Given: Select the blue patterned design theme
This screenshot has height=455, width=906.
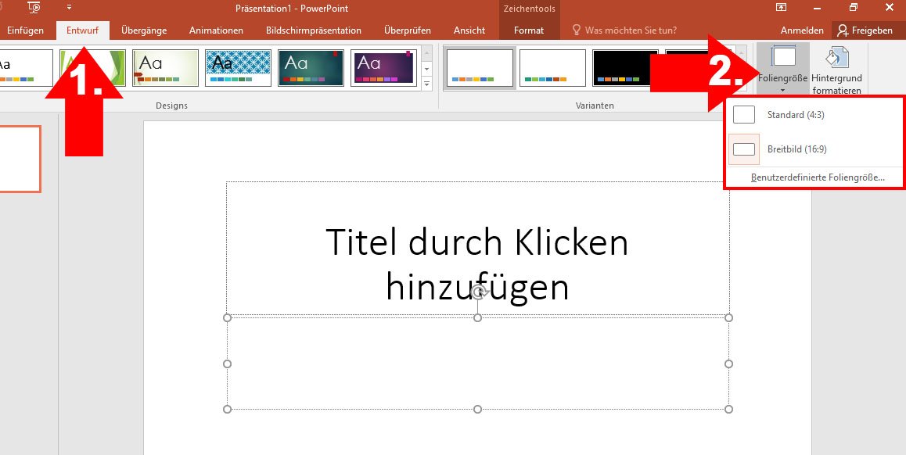Looking at the screenshot, I should (x=238, y=67).
